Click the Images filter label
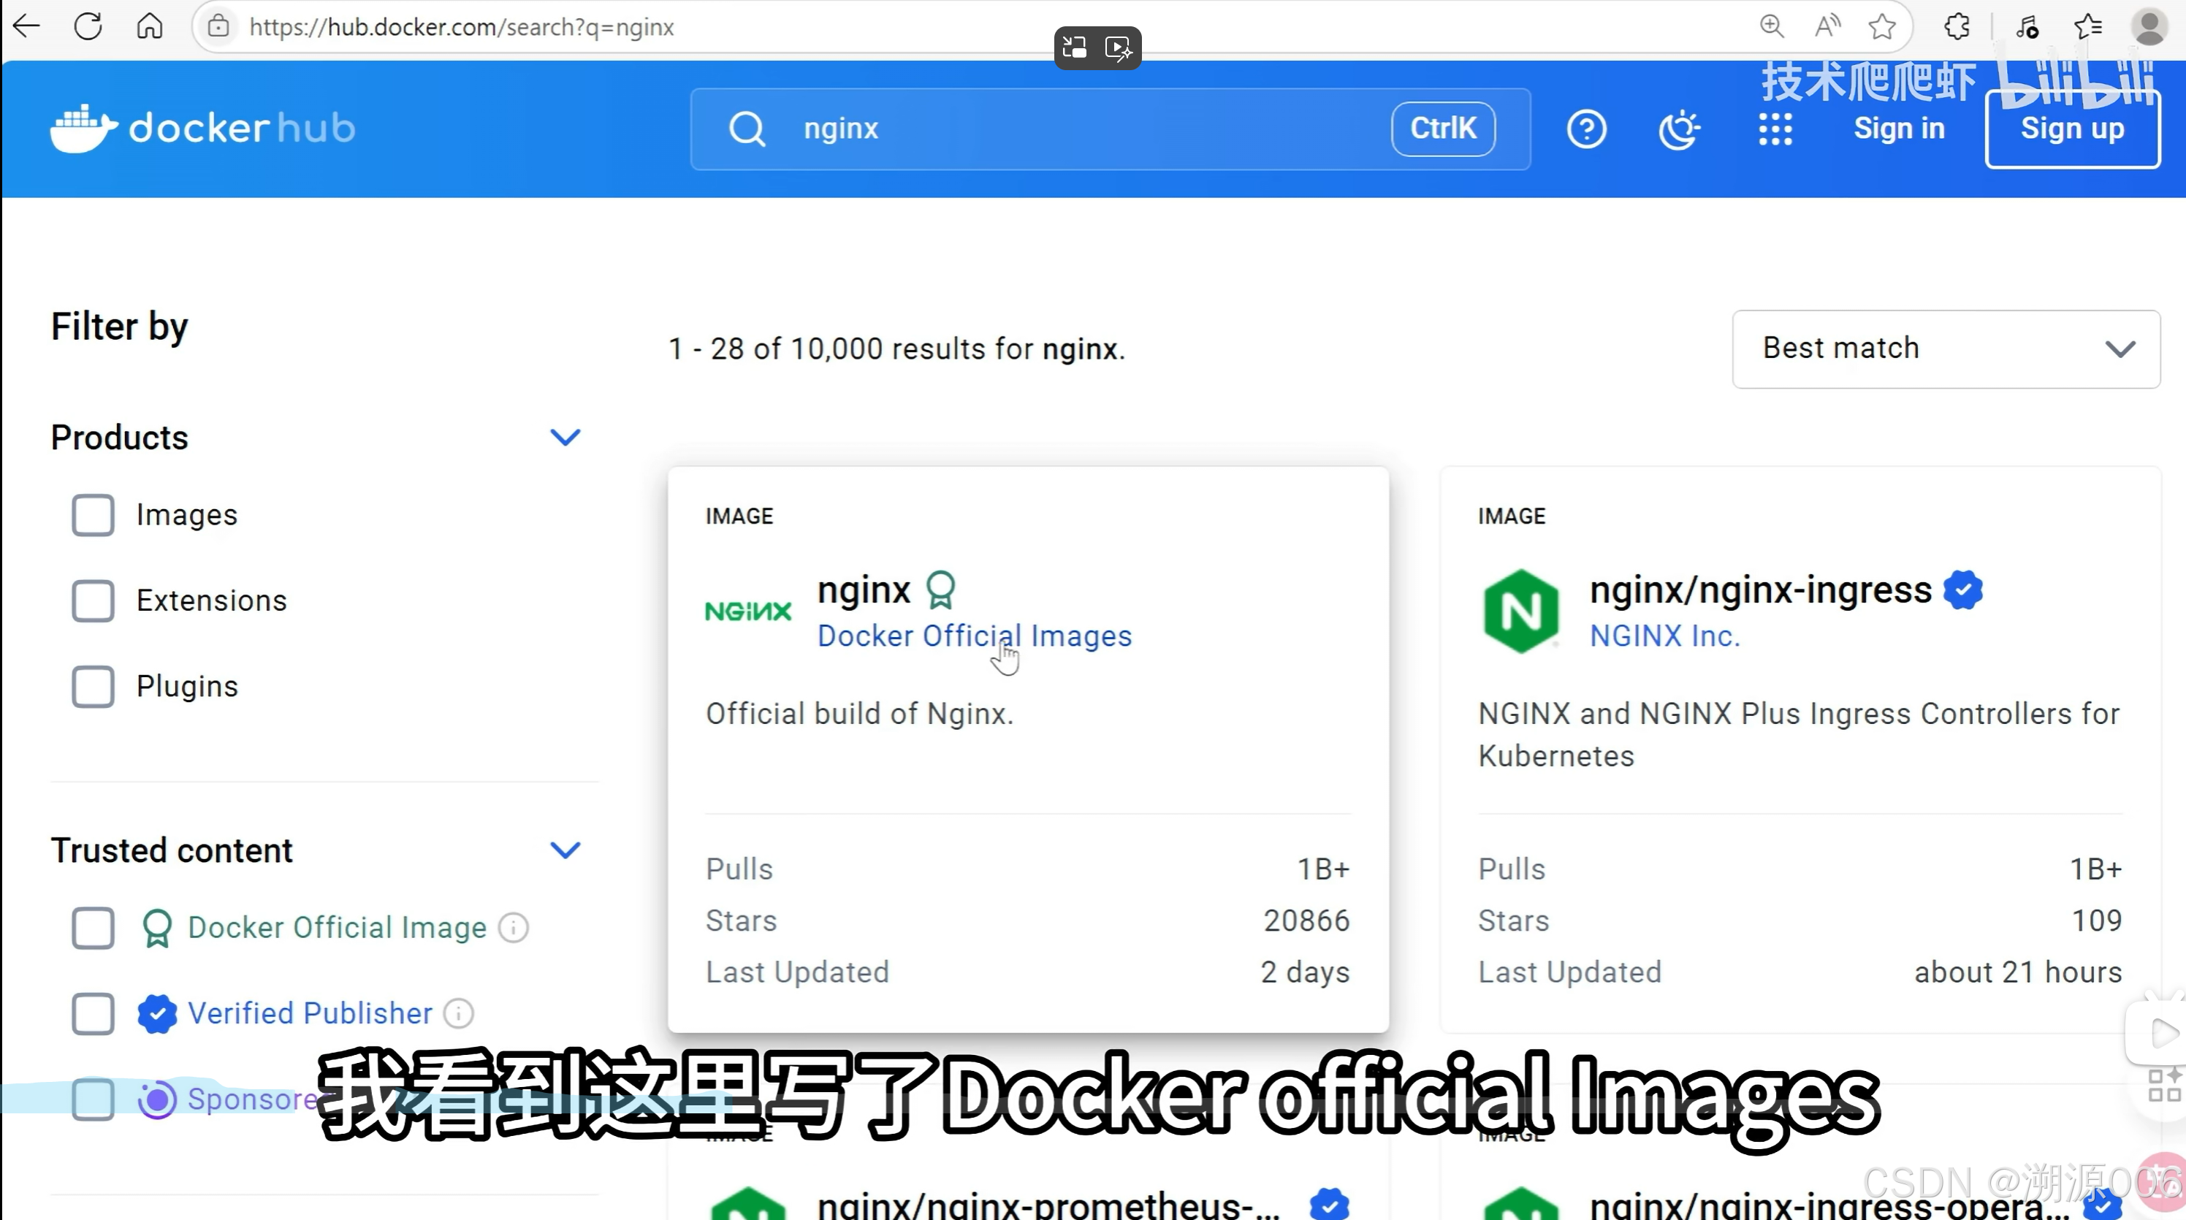Image resolution: width=2186 pixels, height=1220 pixels. coord(187,515)
